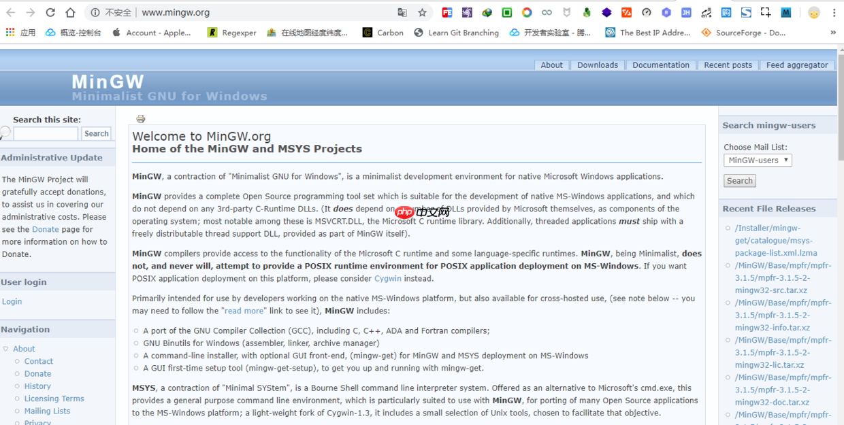Reload the current page

48,12
